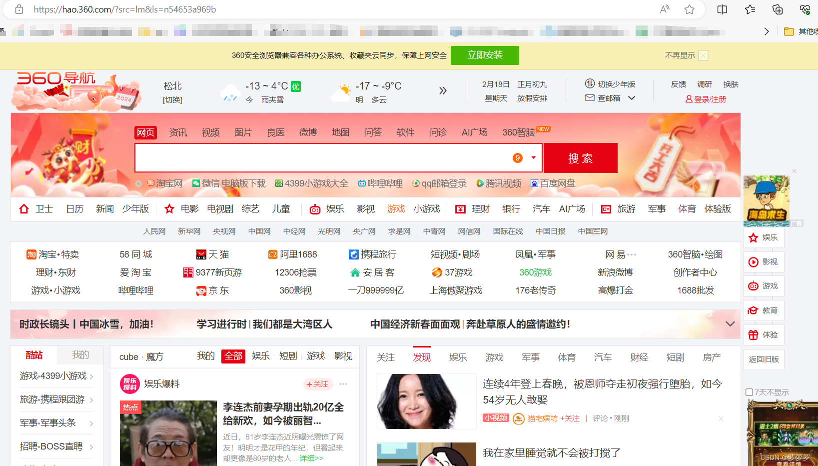Switch to the 我的 tab beside 酷站
This screenshot has height=466, width=818.
(80, 355)
